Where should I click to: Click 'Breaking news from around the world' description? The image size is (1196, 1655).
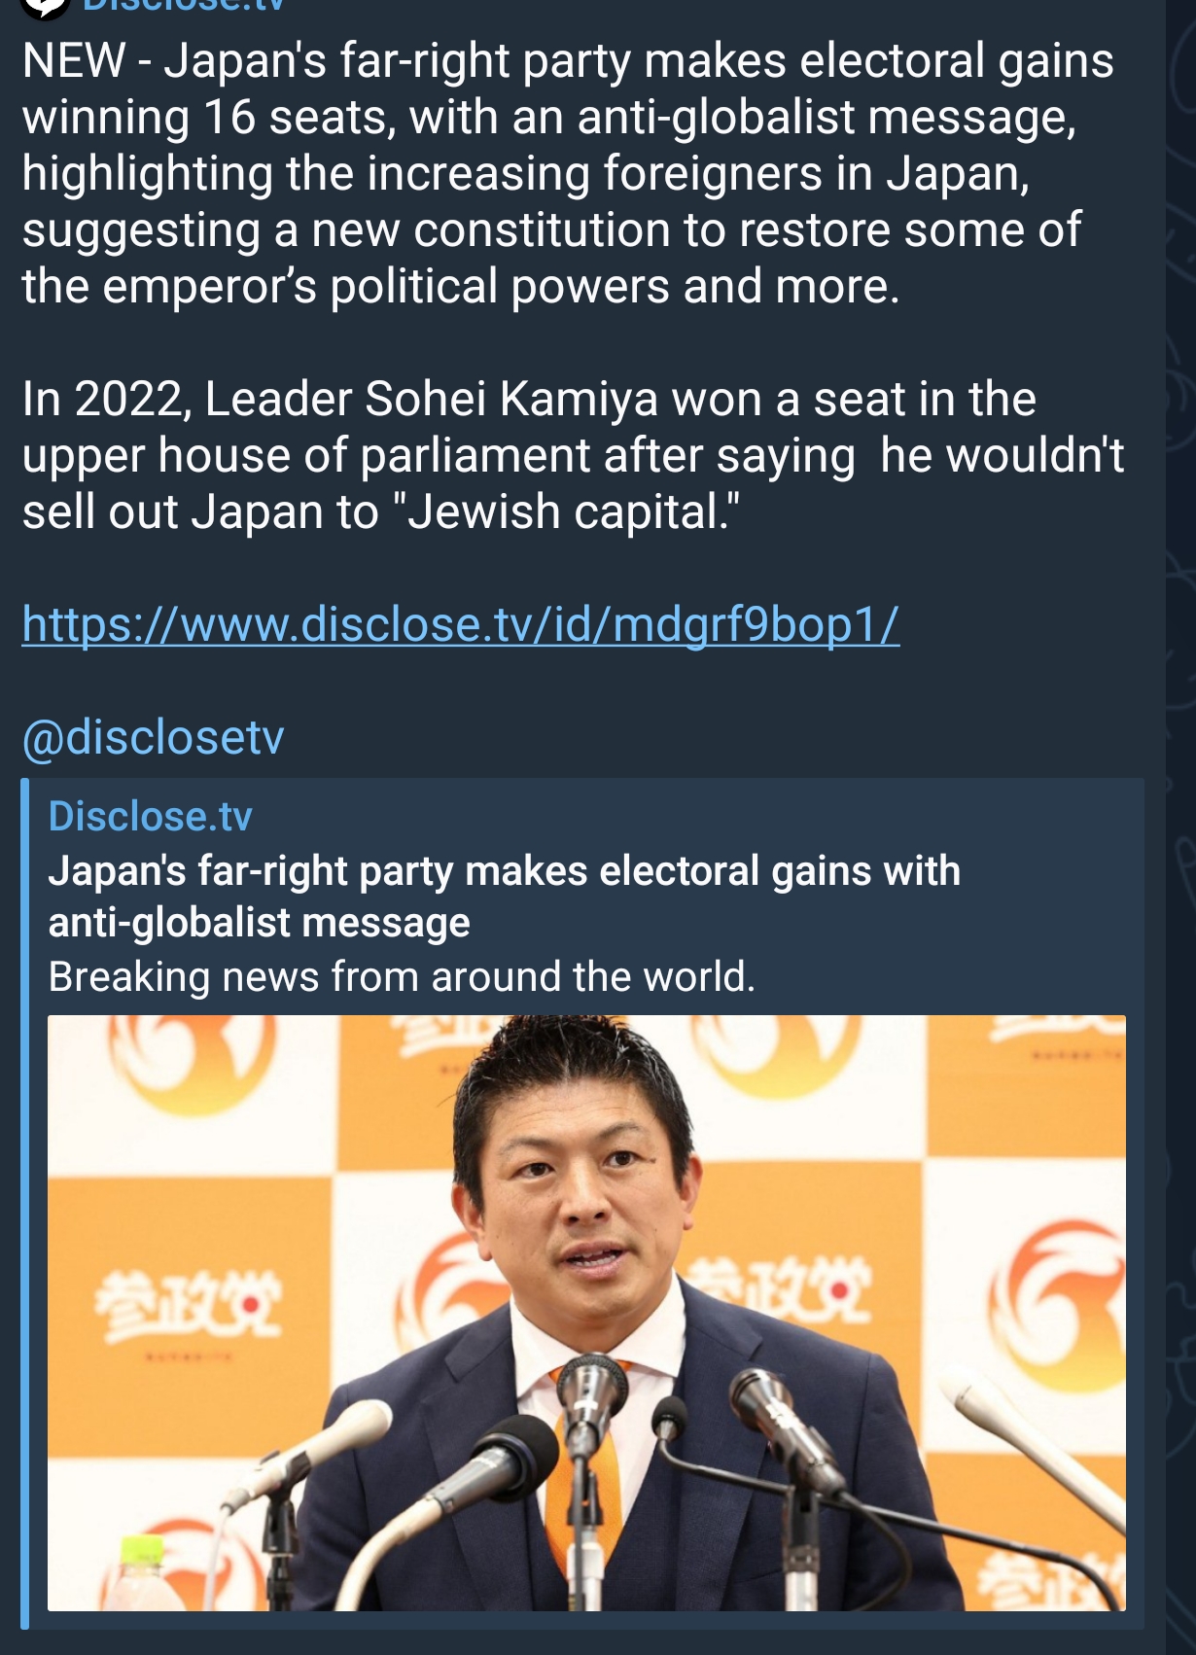[x=402, y=976]
